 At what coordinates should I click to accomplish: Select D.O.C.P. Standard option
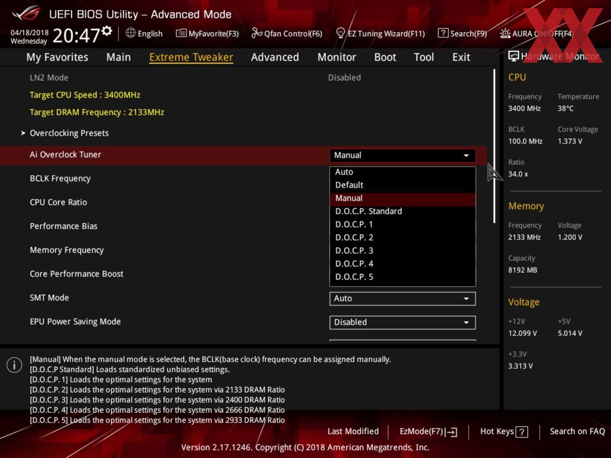tap(403, 211)
